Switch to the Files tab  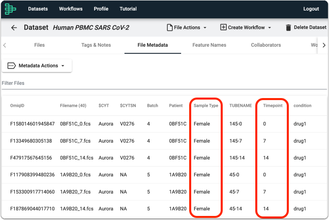tap(40, 45)
